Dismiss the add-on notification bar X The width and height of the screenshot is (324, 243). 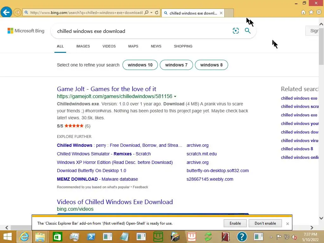point(287,224)
